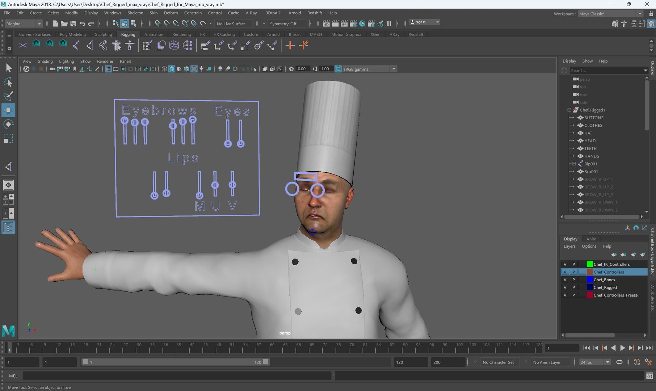Viewport: 656px width, 391px height.
Task: Click the Chef_Bones blue color swatch
Action: 590,280
